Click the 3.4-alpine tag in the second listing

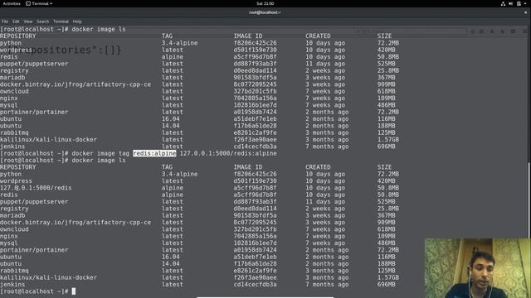coord(179,174)
